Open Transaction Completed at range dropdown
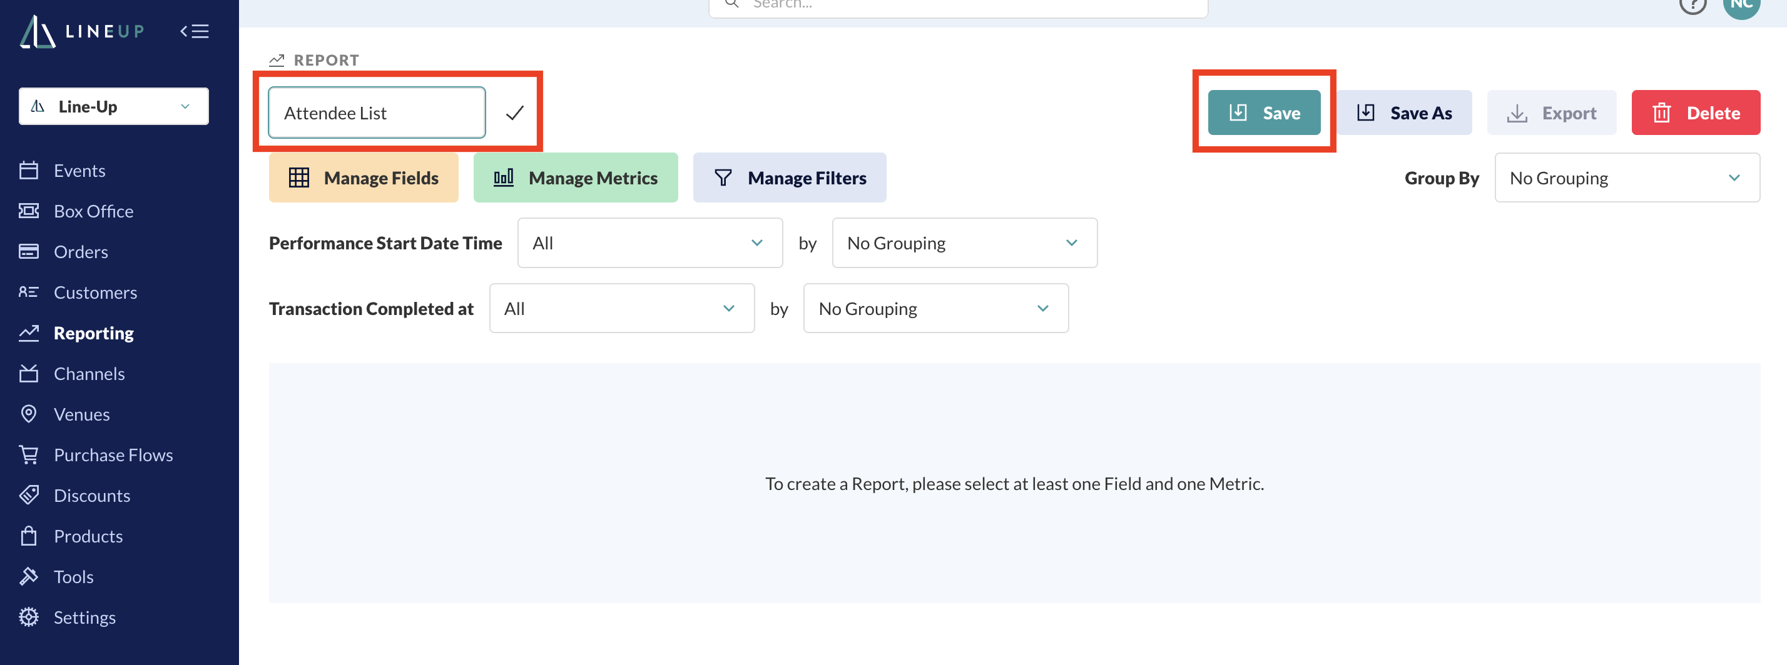The height and width of the screenshot is (665, 1787). 621,308
